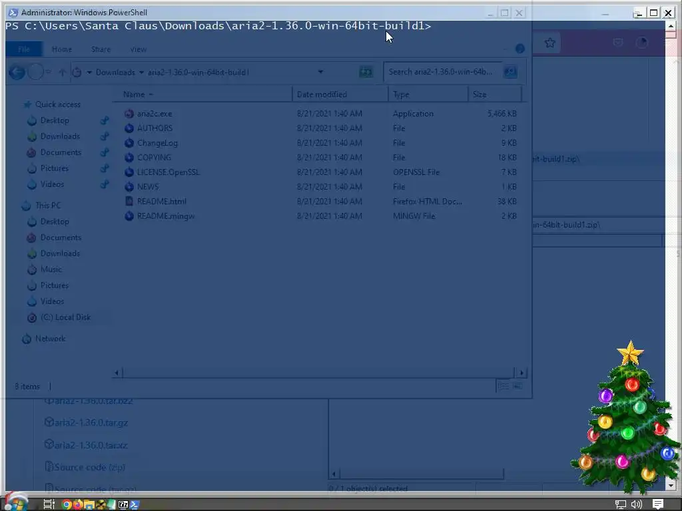Launch Google Chrome from the taskbar
Screen dimensions: 682x511
pos(67,504)
